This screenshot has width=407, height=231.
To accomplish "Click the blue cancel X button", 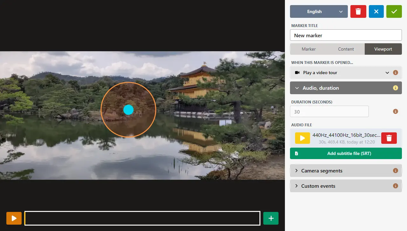I will 376,11.
